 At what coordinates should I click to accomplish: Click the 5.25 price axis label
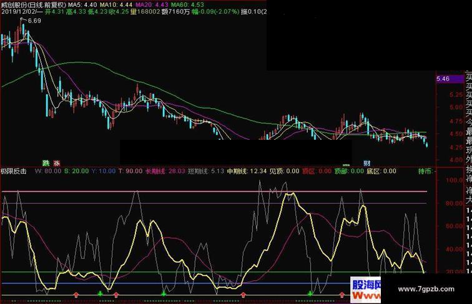[x=456, y=94]
